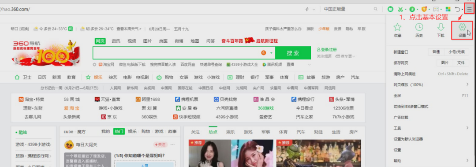Expand 网页缩放 (100%) submenu

(x=467, y=85)
